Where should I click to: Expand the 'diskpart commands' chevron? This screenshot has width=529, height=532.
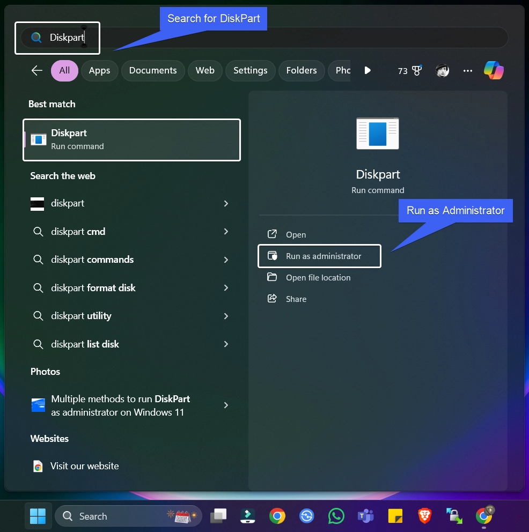[x=226, y=260]
